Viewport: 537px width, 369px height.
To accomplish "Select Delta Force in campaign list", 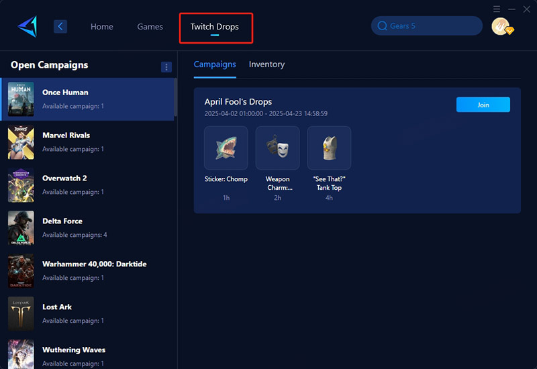I will (87, 228).
